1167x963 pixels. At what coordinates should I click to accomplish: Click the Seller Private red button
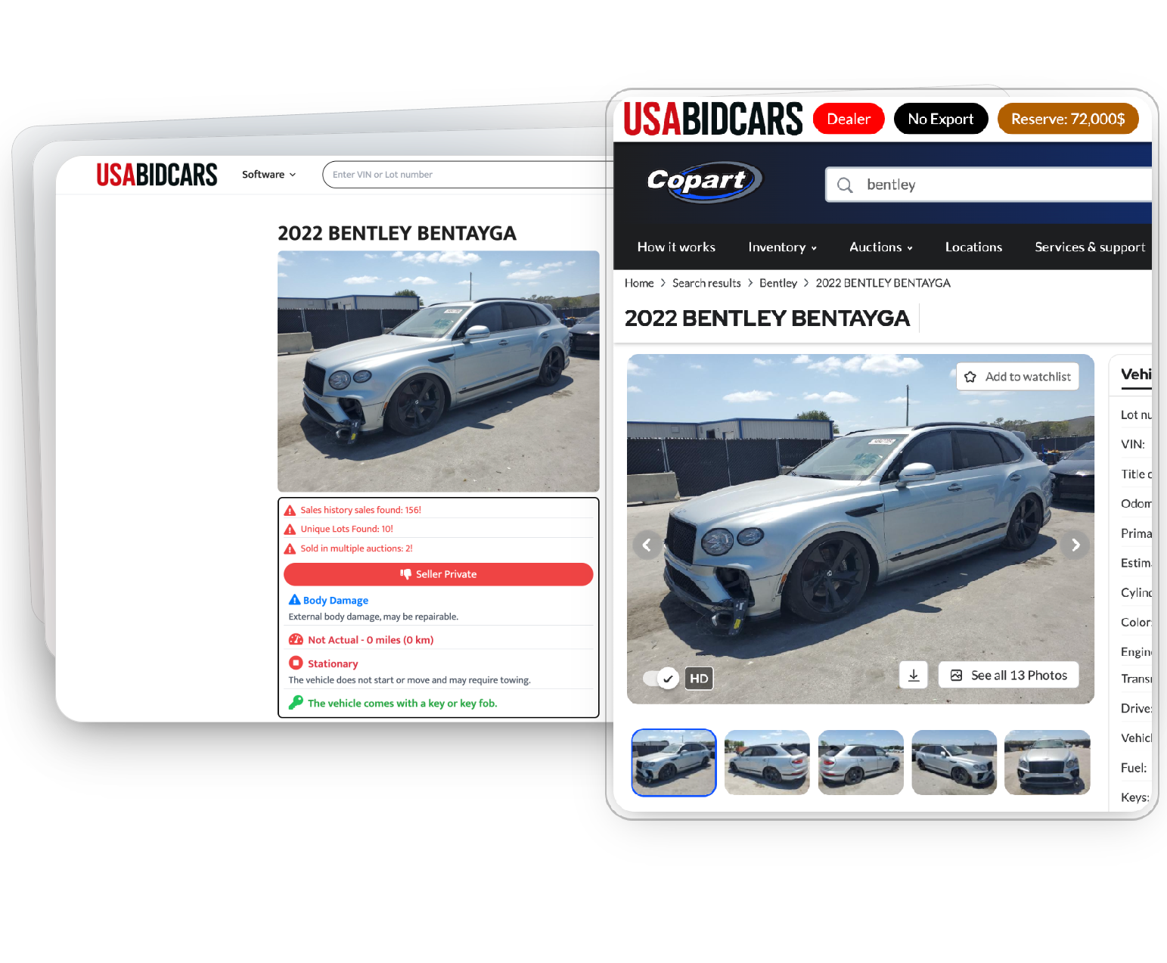[438, 574]
